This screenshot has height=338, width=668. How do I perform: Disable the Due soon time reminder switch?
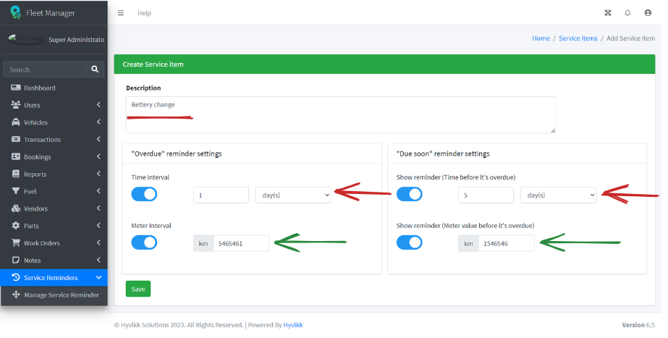410,195
